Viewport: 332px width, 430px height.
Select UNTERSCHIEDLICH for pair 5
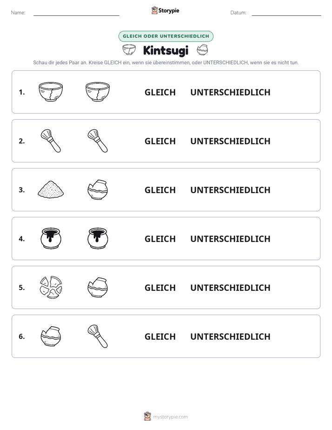point(230,288)
